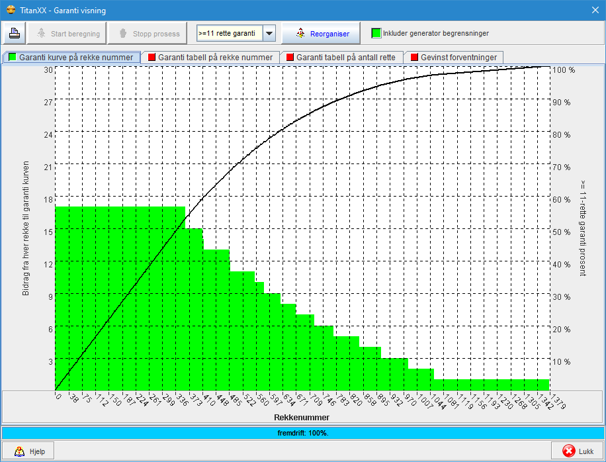The height and width of the screenshot is (462, 606).
Task: Click the Lukk button
Action: point(578,451)
